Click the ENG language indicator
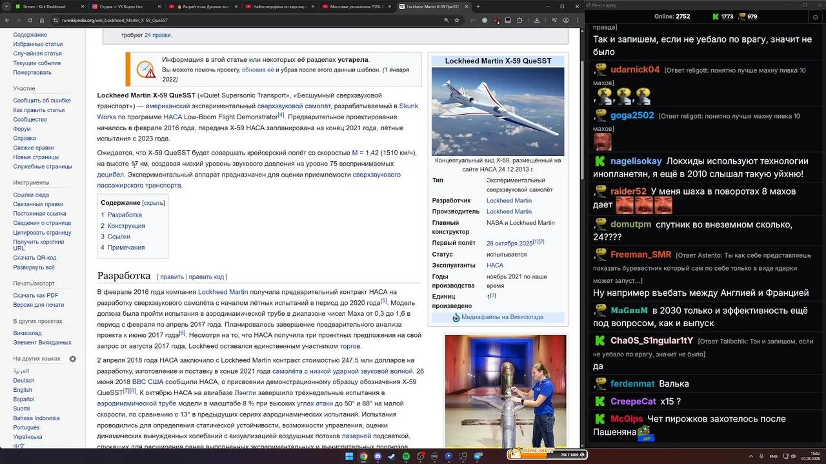This screenshot has height=464, width=826. coord(773,456)
